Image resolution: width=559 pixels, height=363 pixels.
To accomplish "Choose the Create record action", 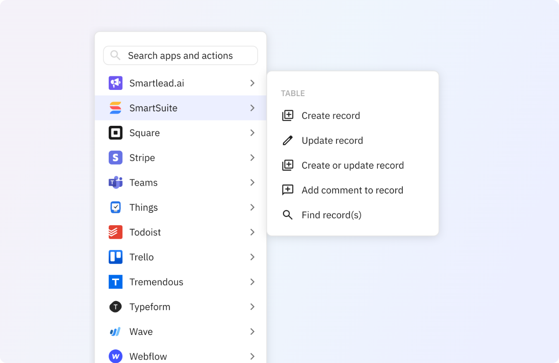I will [x=353, y=115].
